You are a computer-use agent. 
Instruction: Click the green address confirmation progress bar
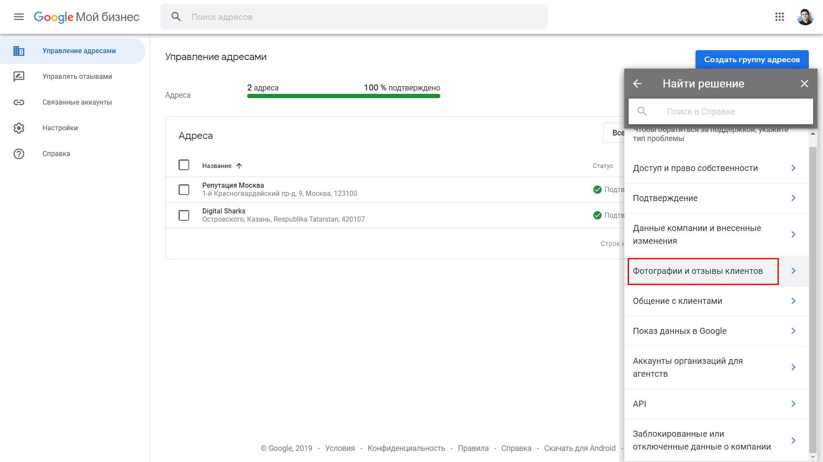344,96
